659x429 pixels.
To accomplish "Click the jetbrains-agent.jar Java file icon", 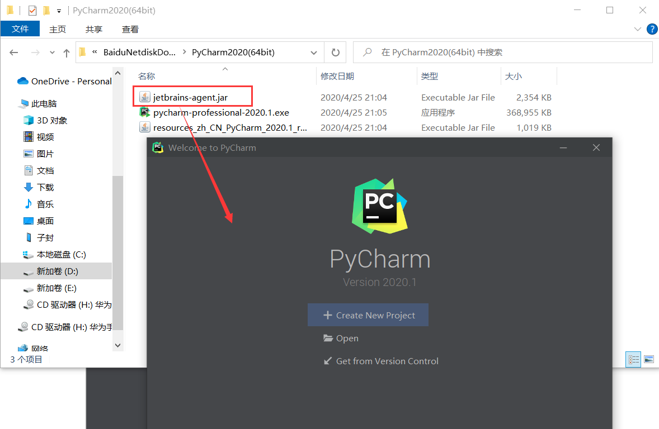I will pyautogui.click(x=144, y=97).
